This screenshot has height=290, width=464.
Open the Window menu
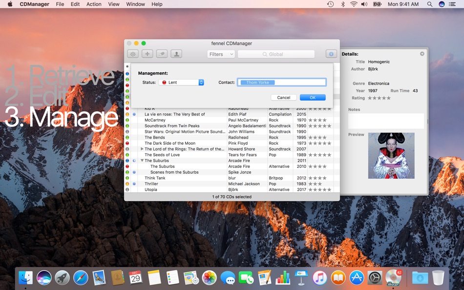click(135, 4)
